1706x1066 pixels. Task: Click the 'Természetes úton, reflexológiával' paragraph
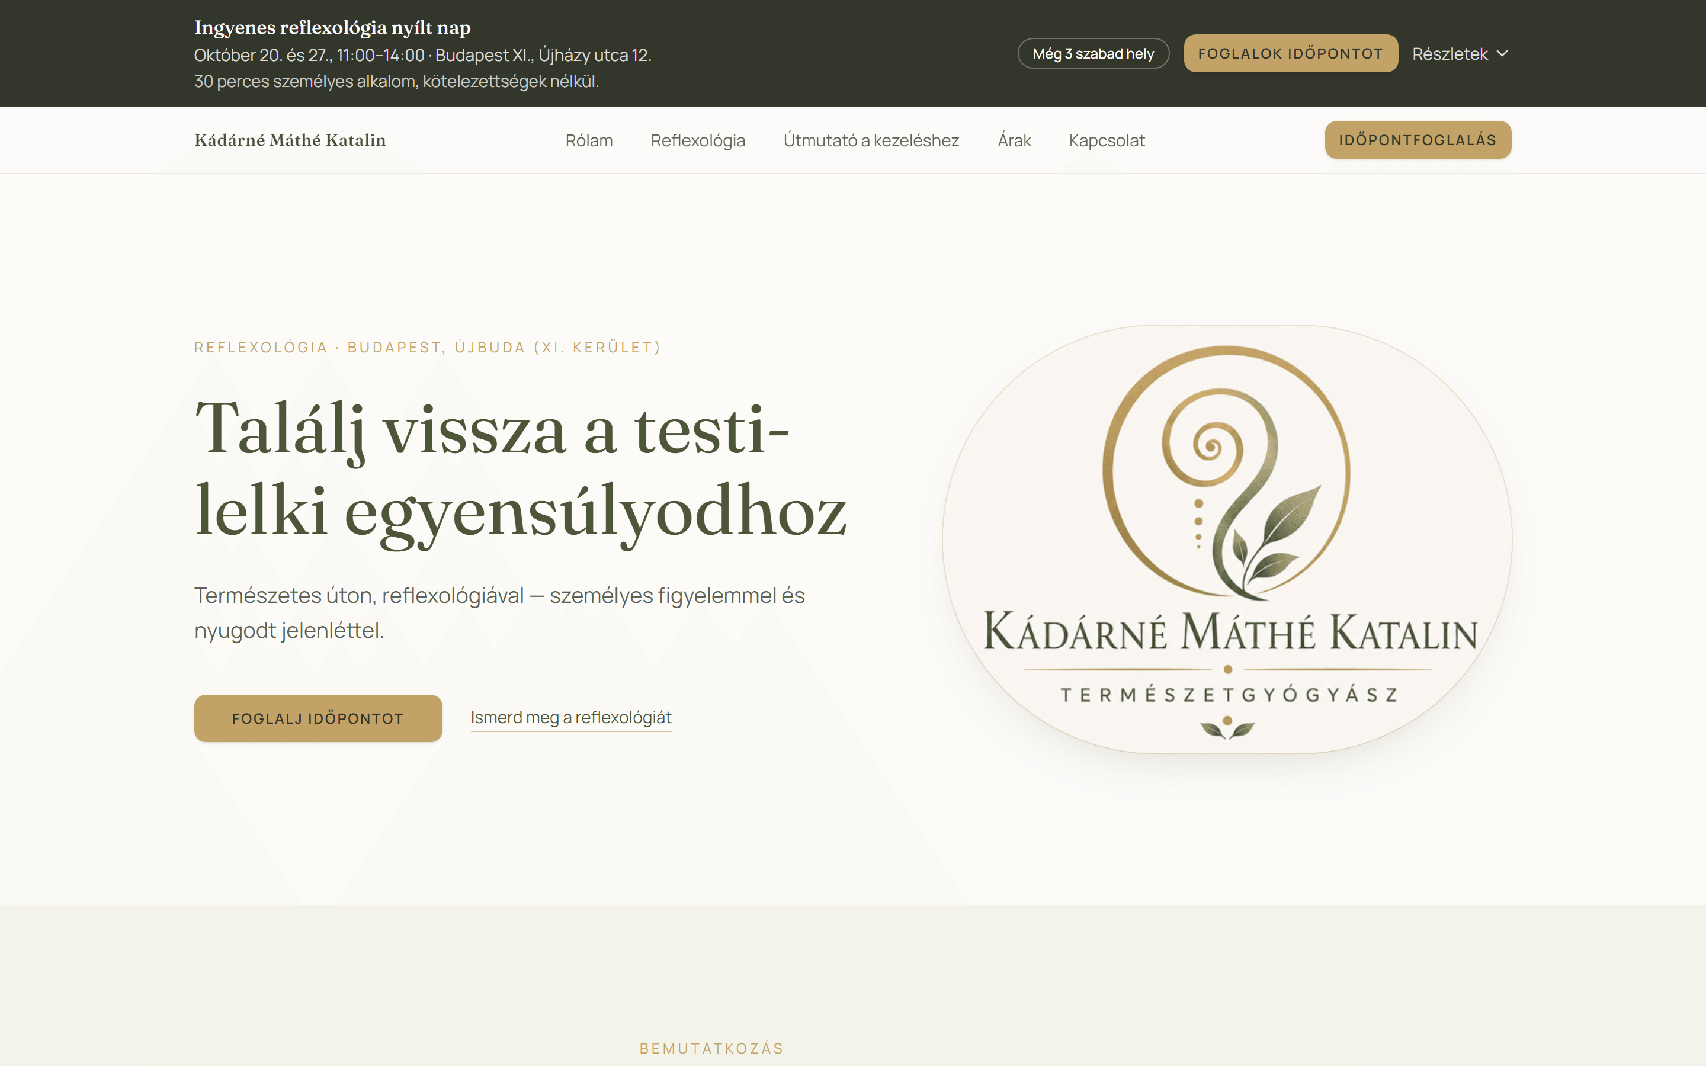pos(500,613)
